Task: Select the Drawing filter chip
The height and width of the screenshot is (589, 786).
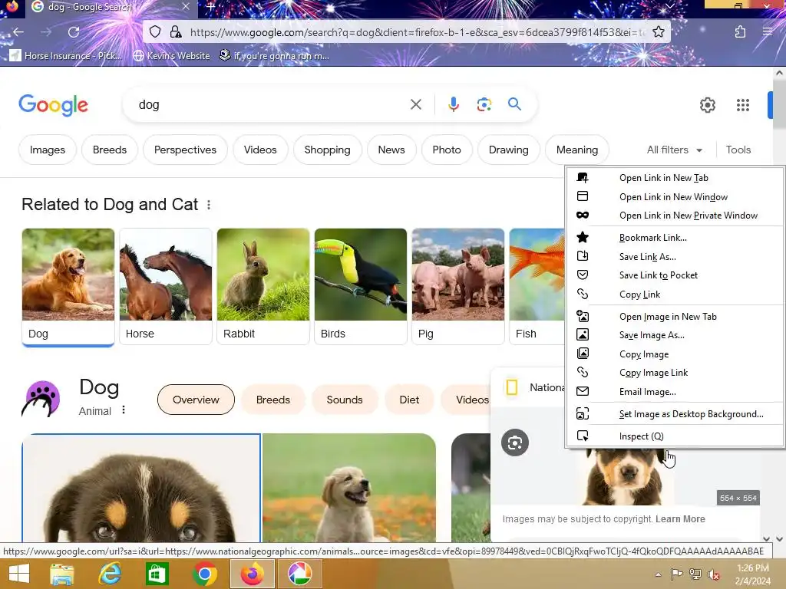Action: coord(509,150)
